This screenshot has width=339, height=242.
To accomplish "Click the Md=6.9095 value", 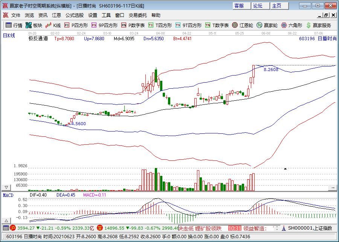I will coord(124,39).
